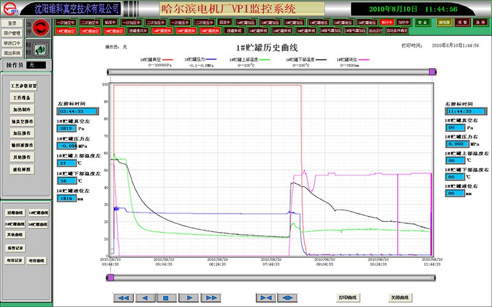
Task: Click the purple handle on bottom slider
Action: (109, 278)
